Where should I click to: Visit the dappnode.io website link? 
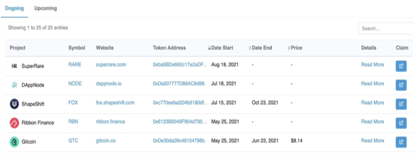click(x=109, y=84)
